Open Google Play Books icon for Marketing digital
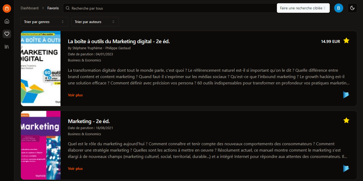The image size is (363, 181). (x=346, y=95)
